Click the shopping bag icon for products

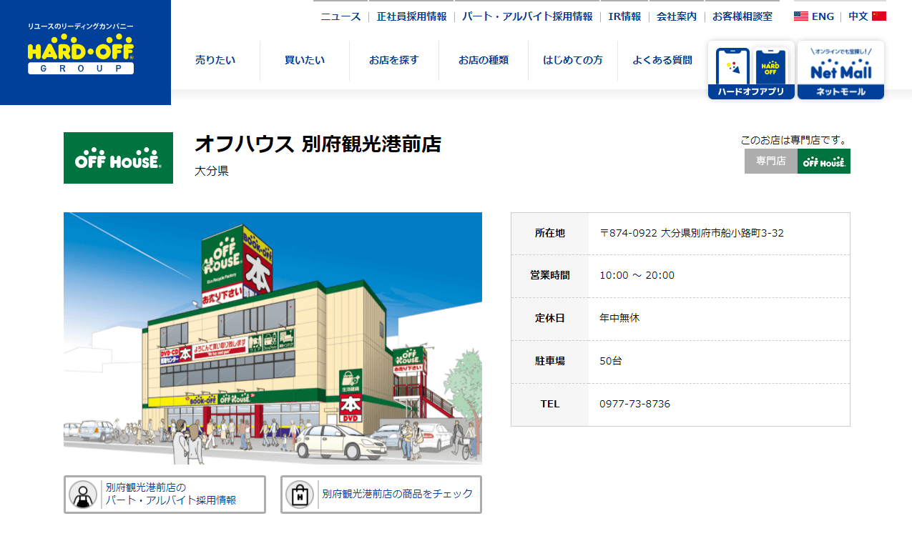point(300,494)
